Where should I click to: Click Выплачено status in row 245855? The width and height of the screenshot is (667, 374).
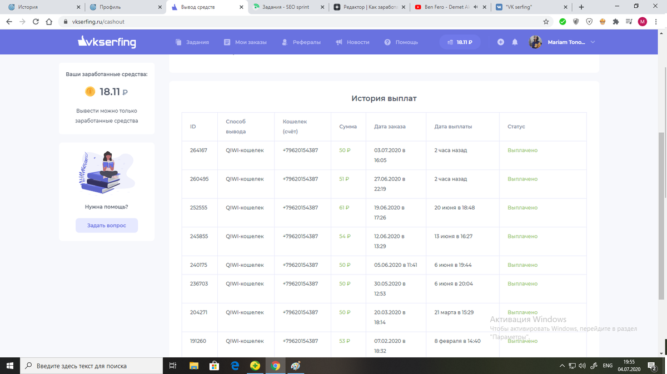coord(522,236)
